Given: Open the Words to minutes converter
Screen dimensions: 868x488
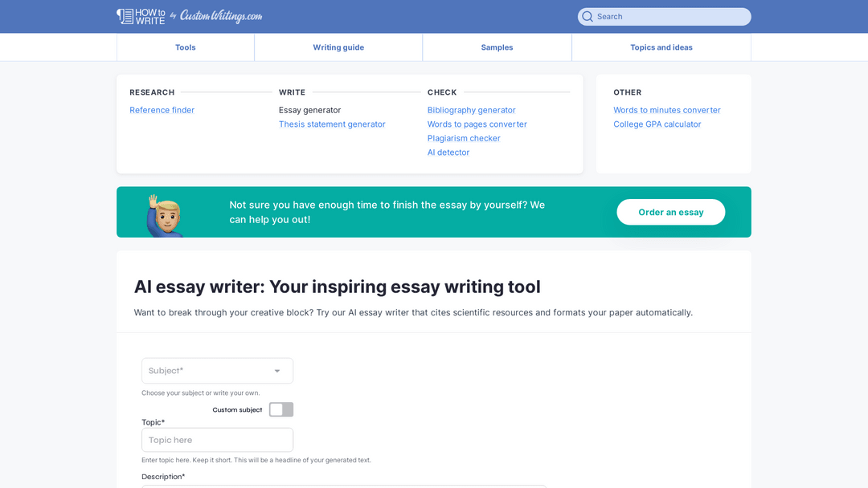Looking at the screenshot, I should 667,110.
